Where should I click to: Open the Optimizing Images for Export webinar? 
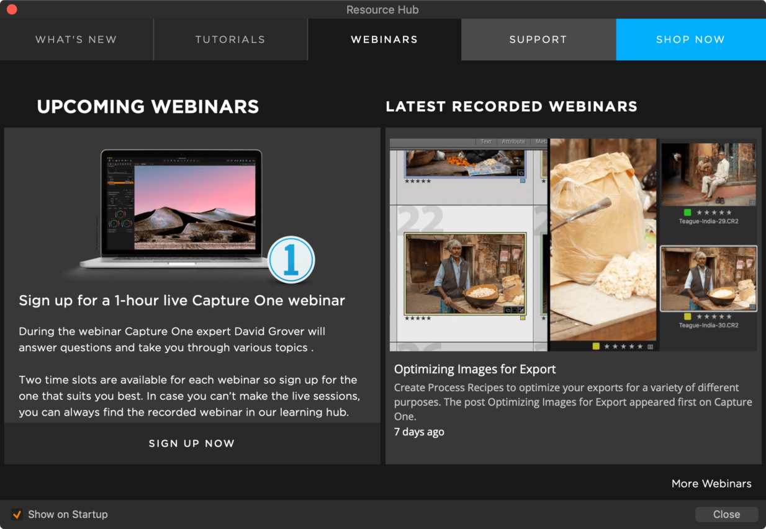474,368
